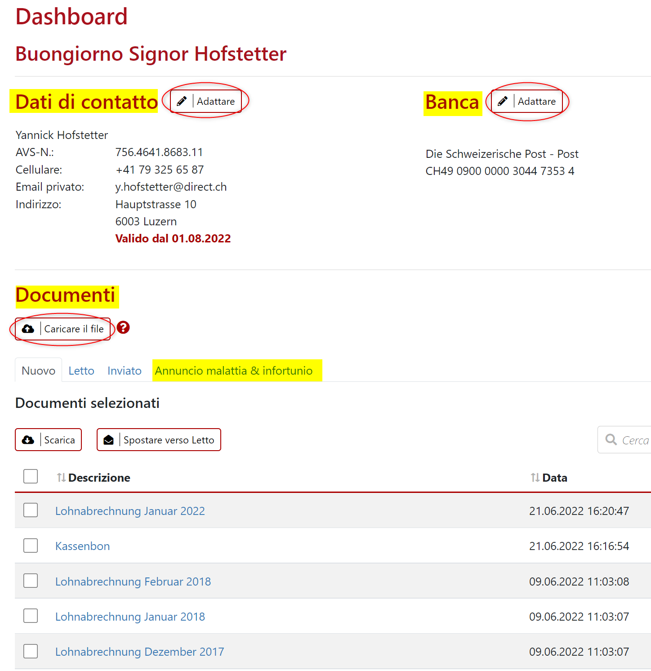
Task: Switch to the Letto tab
Action: click(81, 371)
